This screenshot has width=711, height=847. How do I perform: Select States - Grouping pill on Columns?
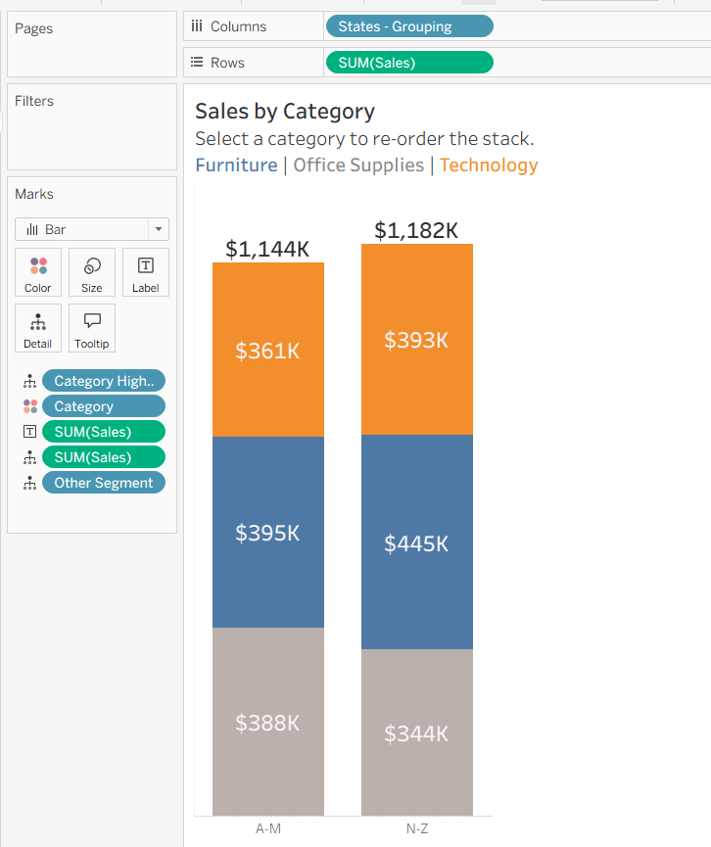[x=408, y=26]
